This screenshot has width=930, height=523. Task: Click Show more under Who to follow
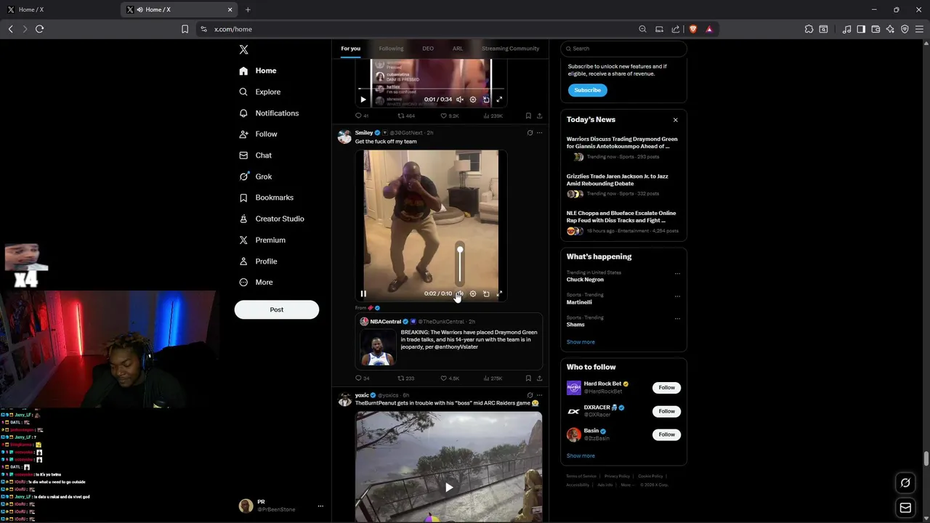[581, 456]
